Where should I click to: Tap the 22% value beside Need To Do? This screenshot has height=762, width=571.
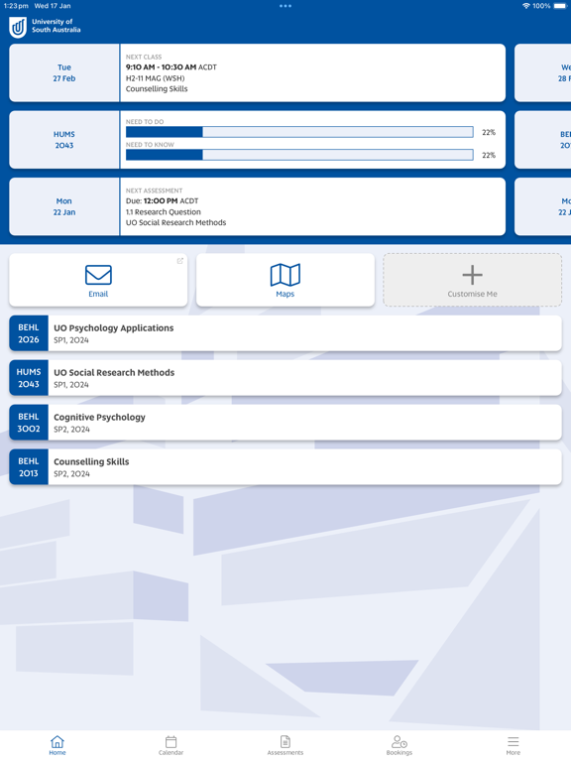pos(489,132)
